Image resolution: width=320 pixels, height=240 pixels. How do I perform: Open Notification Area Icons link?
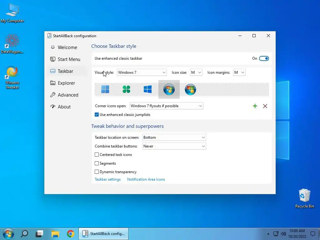click(146, 179)
